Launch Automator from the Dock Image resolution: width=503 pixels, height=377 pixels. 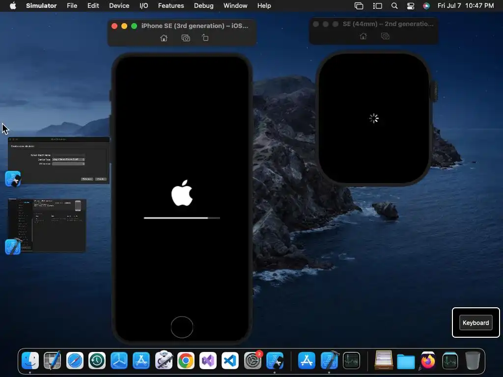coord(164,360)
